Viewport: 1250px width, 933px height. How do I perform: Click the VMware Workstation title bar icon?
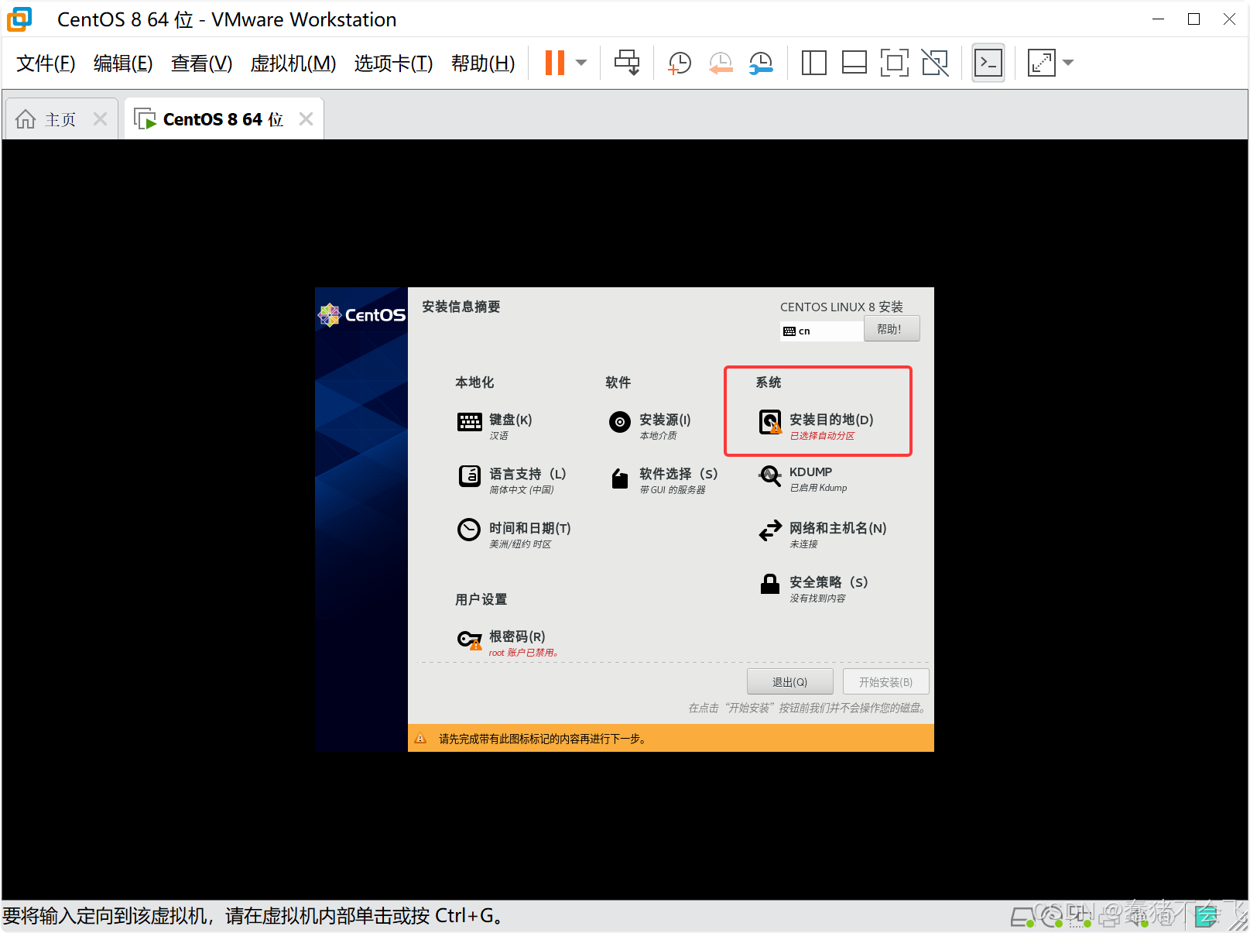click(x=19, y=19)
